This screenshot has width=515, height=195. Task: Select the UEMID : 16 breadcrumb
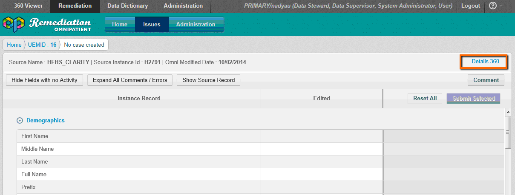[42, 45]
